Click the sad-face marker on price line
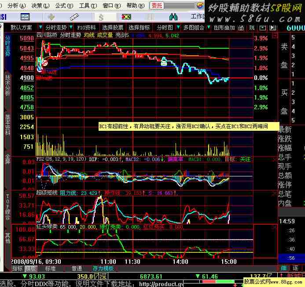The image size is (305, 287). (164, 63)
